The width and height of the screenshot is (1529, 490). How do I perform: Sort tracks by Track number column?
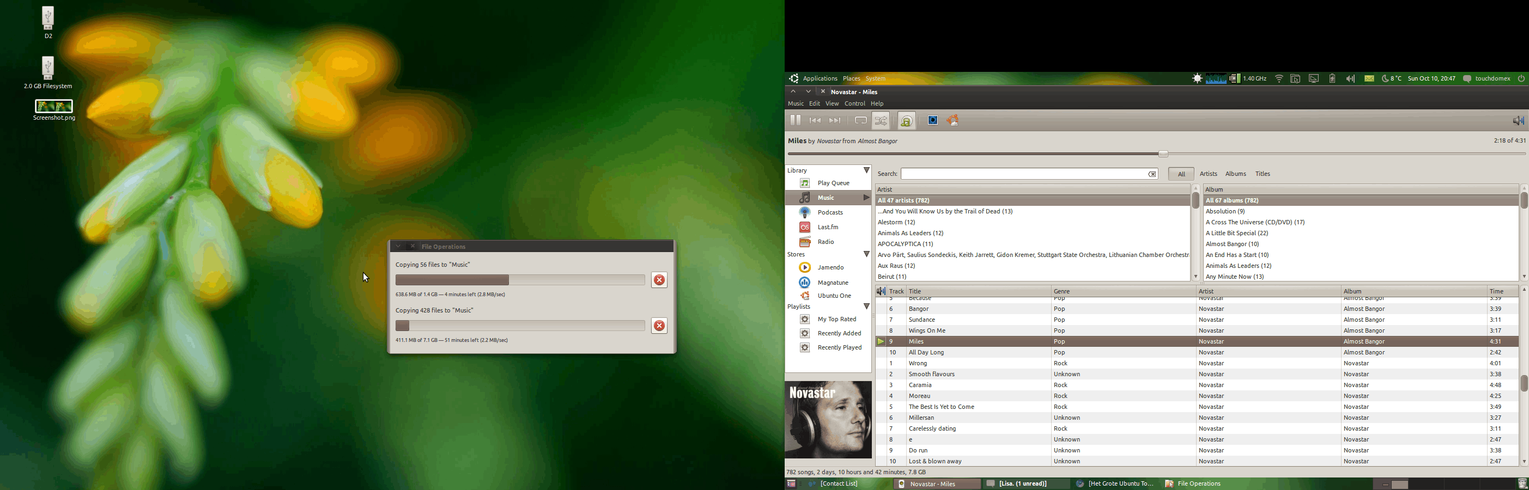896,291
